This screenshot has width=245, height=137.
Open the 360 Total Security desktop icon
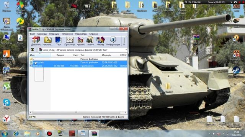click(x=20, y=24)
